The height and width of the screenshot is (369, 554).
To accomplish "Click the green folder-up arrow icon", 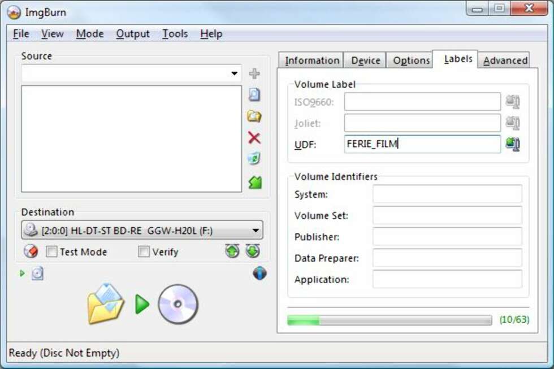I will point(255,182).
